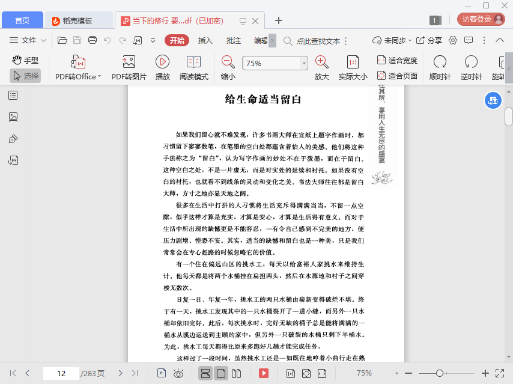Select the 选择 selection tool
Image resolution: width=513 pixels, height=384 pixels.
pos(25,76)
